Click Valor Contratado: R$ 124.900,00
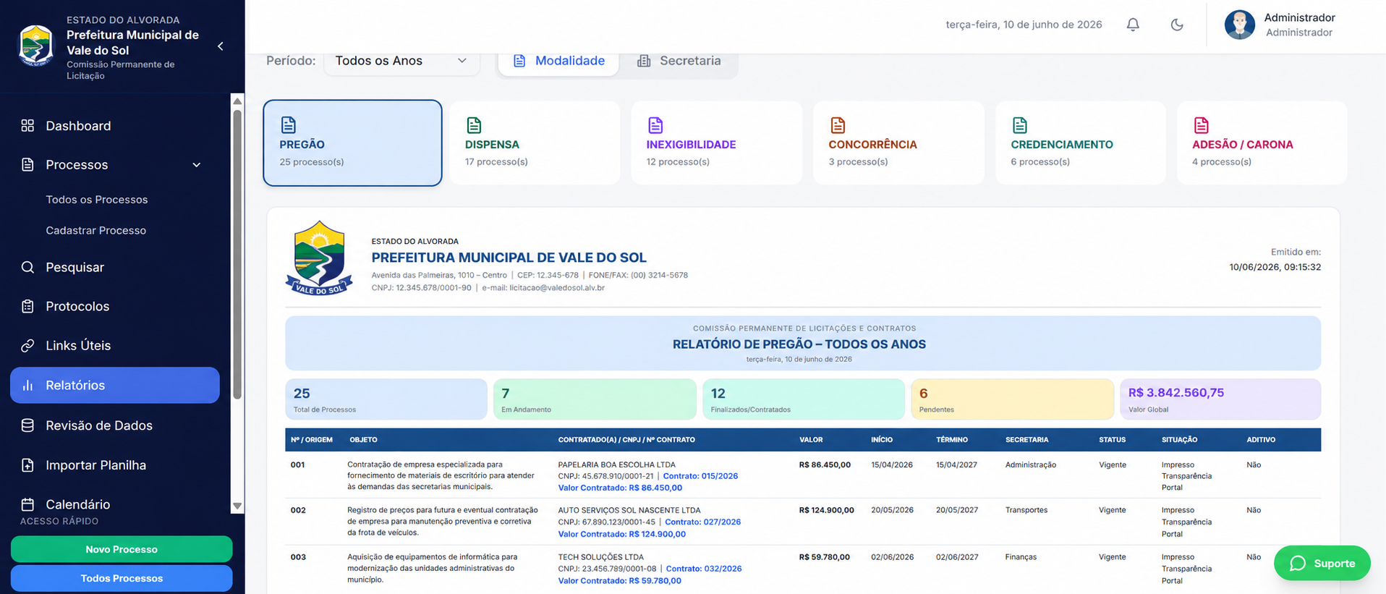The height and width of the screenshot is (594, 1386). click(621, 534)
